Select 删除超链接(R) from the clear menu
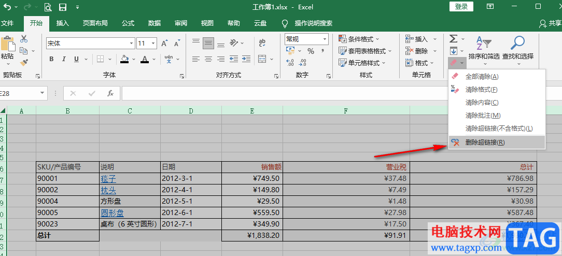 coord(497,142)
